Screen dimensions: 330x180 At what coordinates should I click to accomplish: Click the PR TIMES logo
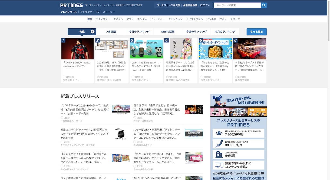(x=72, y=5)
